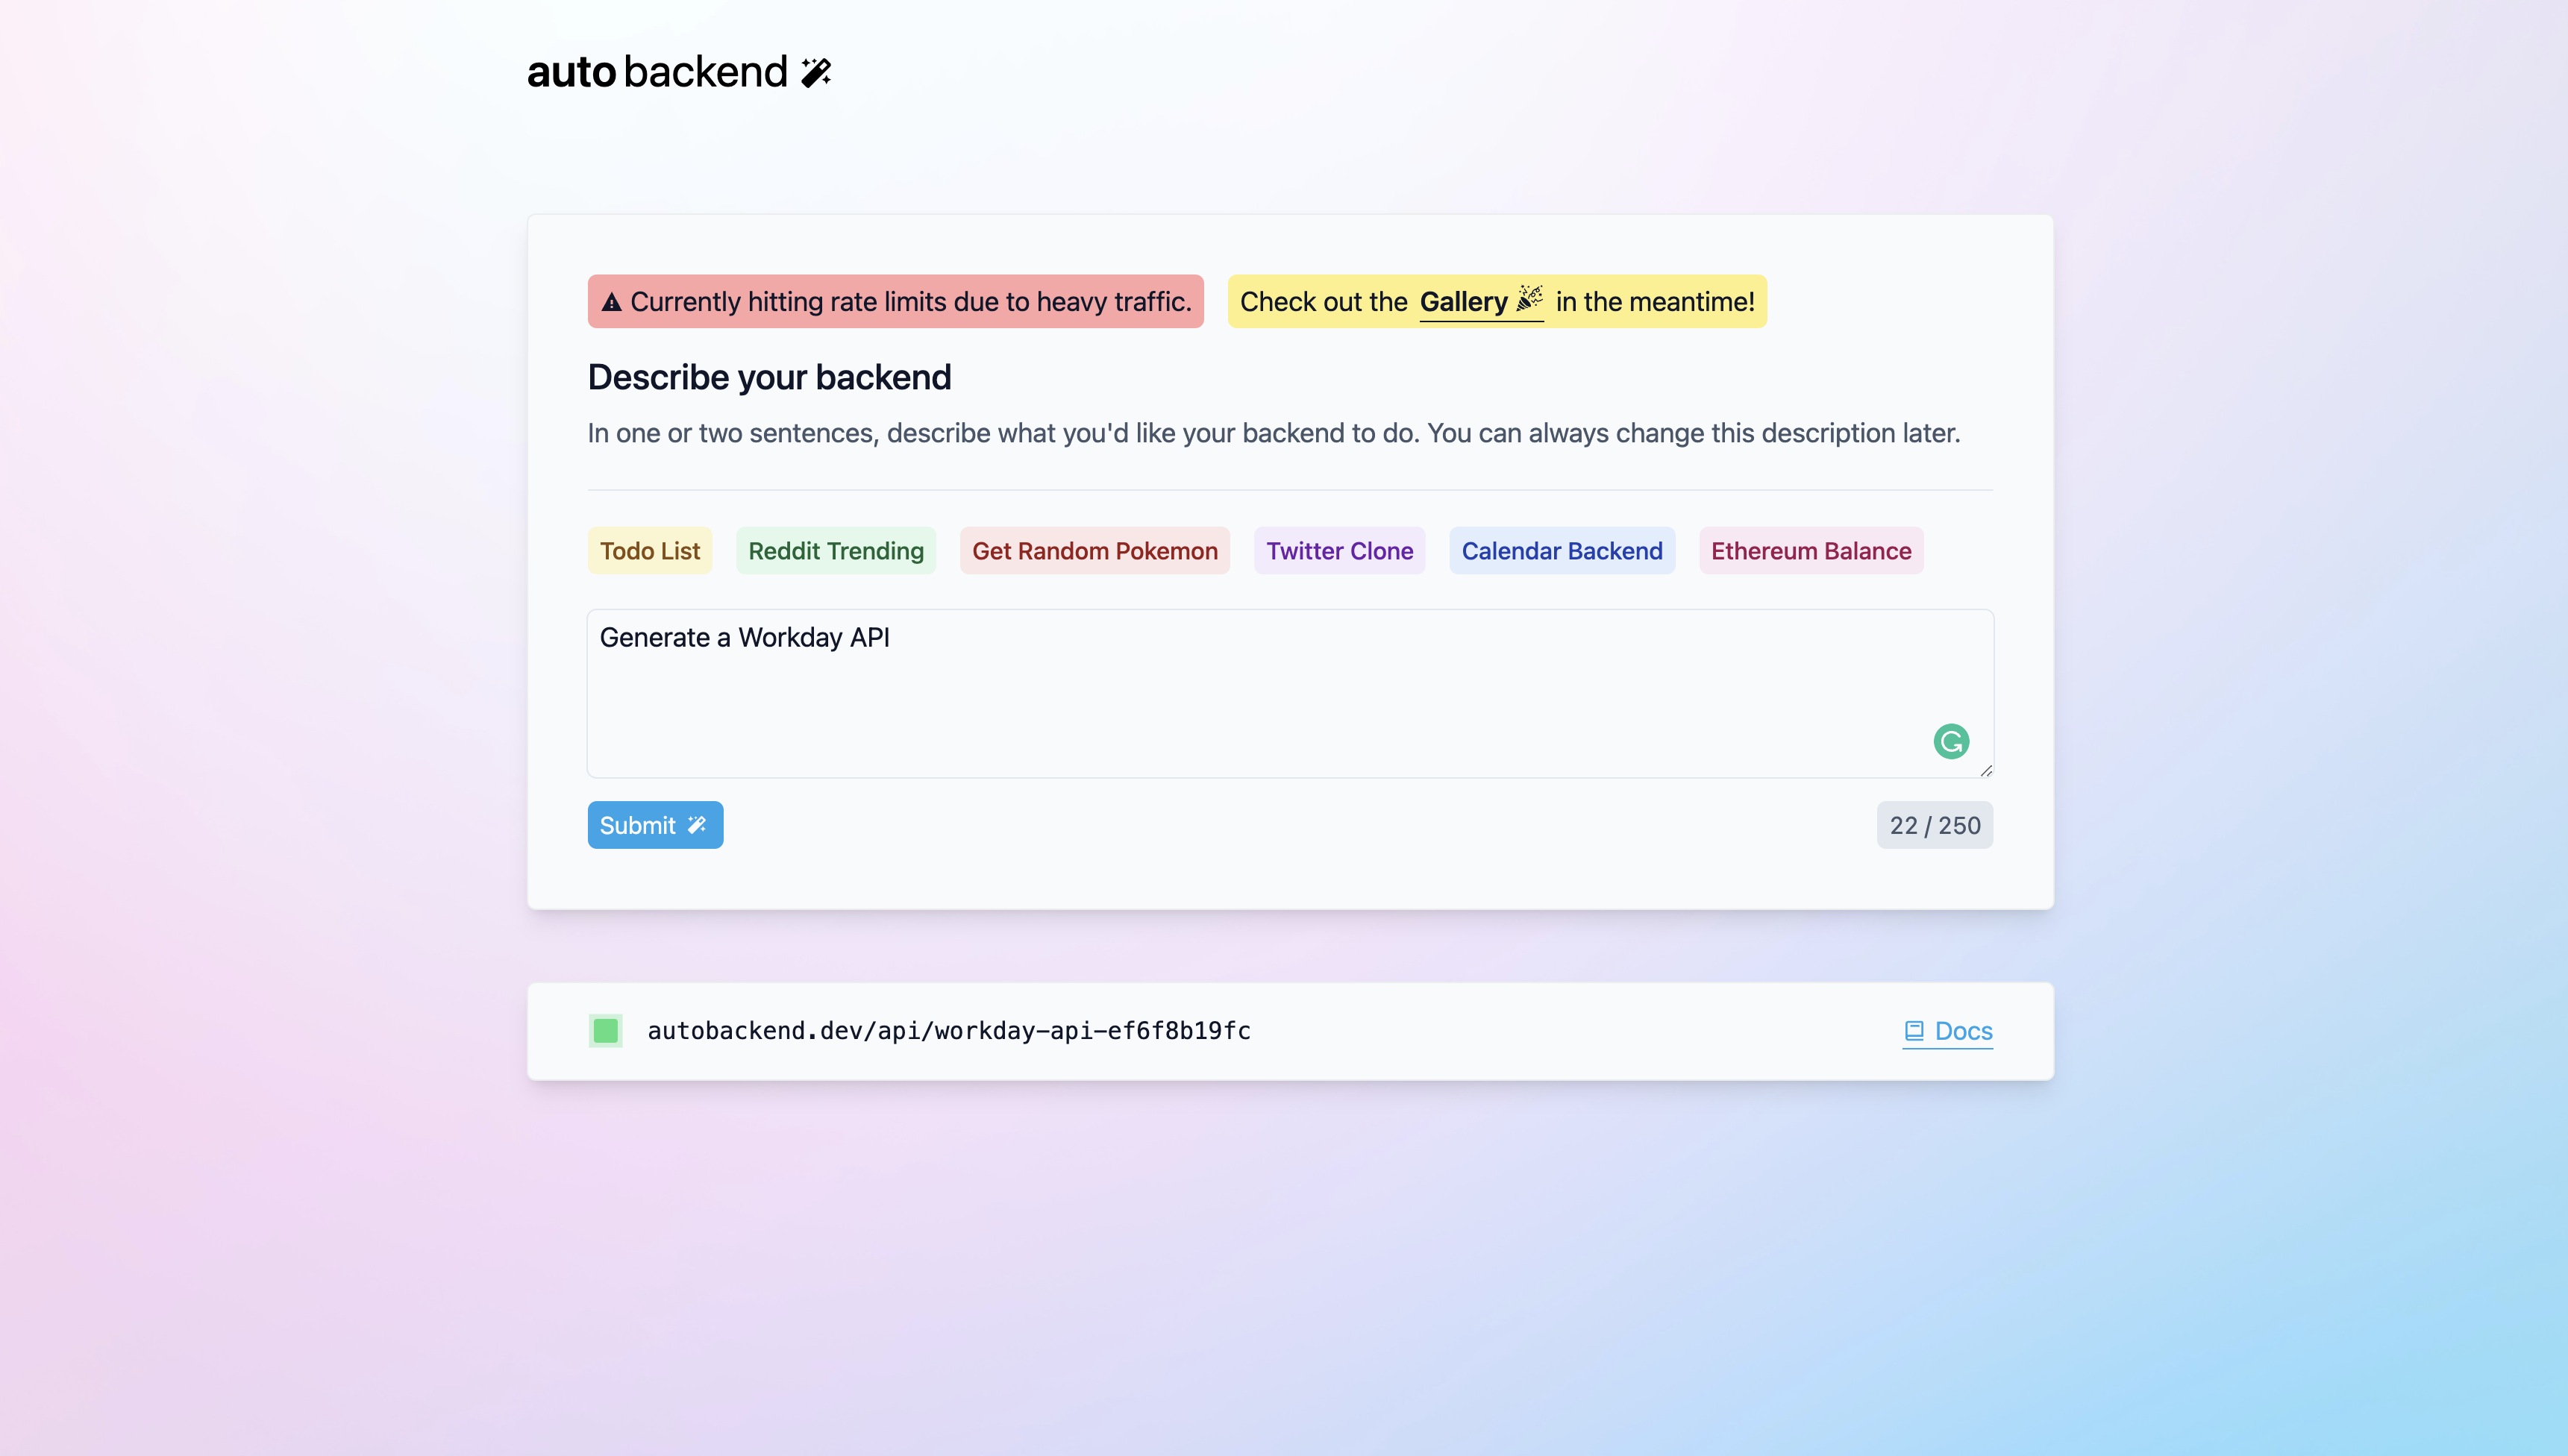Click the generated API endpoint URL
The height and width of the screenshot is (1456, 2568).
pos(949,1031)
